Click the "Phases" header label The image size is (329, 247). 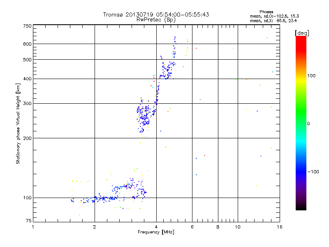point(266,12)
